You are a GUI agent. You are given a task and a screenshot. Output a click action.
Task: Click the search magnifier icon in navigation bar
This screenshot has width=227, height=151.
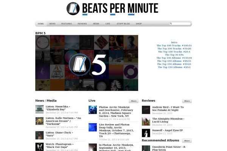[x=171, y=23]
